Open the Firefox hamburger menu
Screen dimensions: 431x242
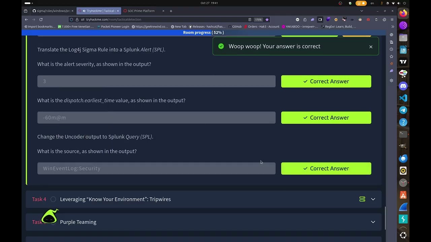(393, 19)
